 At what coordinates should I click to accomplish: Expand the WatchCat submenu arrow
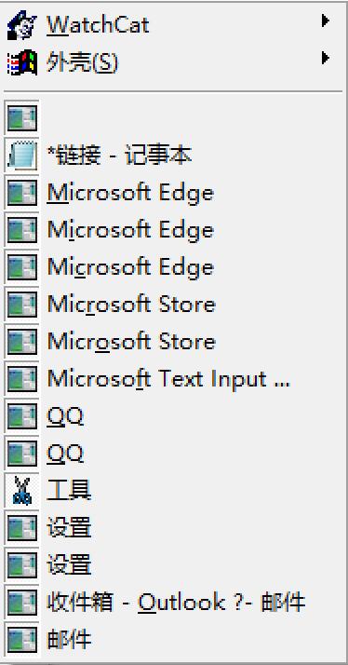point(325,20)
